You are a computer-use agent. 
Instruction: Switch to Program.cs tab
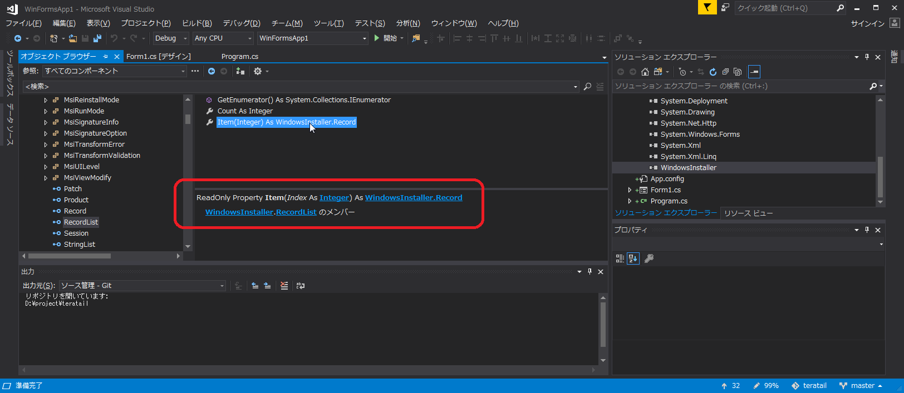tap(240, 57)
